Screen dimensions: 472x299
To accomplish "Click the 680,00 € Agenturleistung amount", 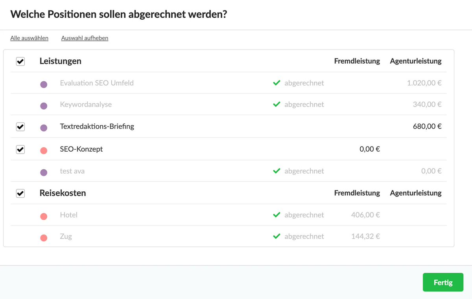I will pos(427,127).
